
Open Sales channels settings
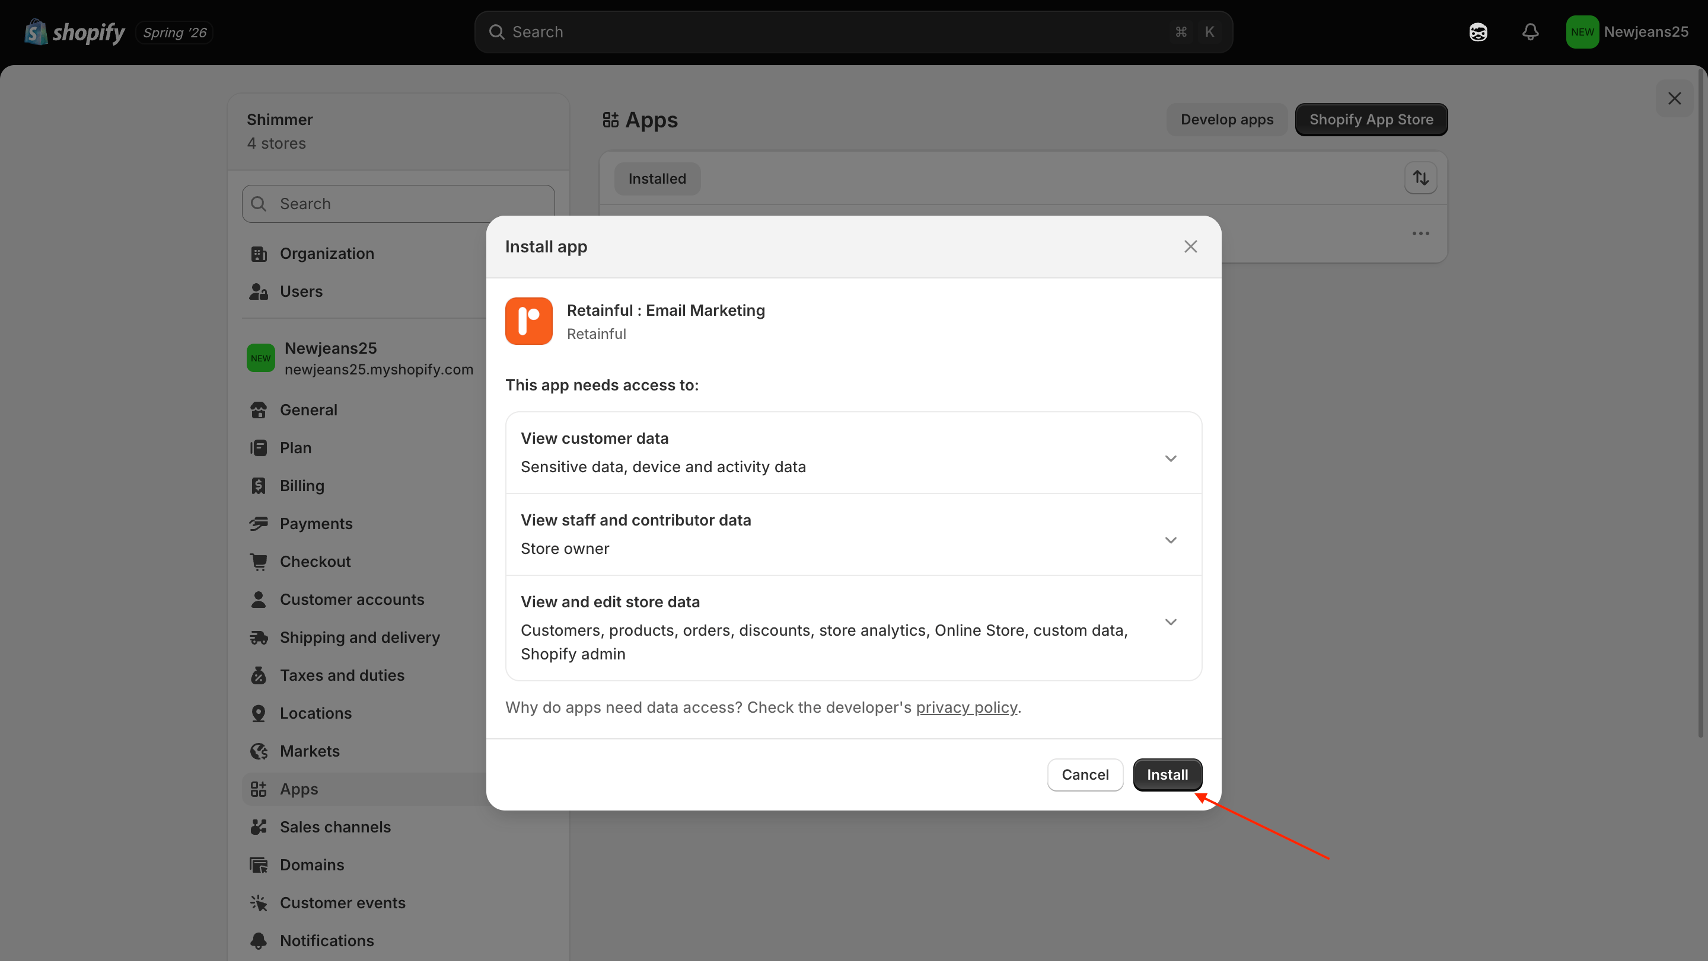pyautogui.click(x=335, y=827)
